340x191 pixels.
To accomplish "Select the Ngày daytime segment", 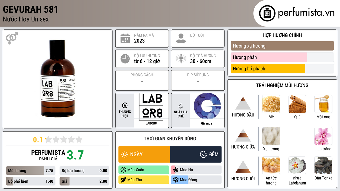I will pos(144,154).
